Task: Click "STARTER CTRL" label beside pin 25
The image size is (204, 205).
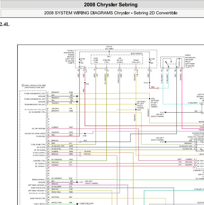Action: pyautogui.click(x=40, y=161)
